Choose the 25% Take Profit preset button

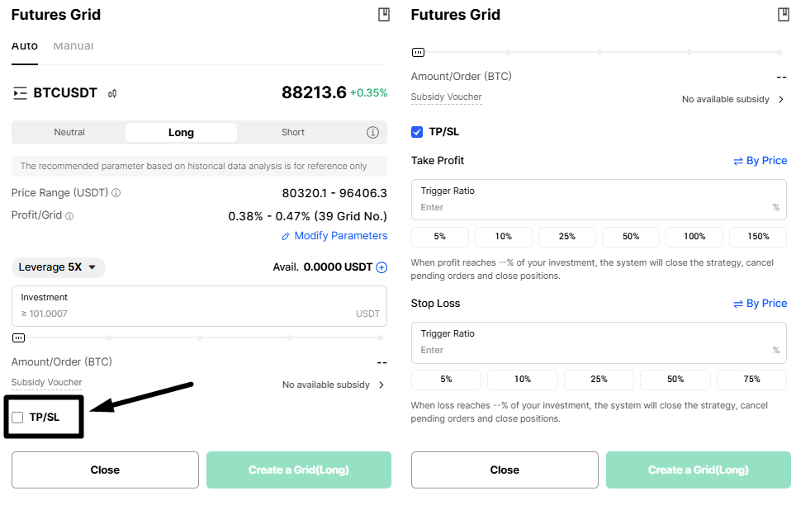coord(567,237)
